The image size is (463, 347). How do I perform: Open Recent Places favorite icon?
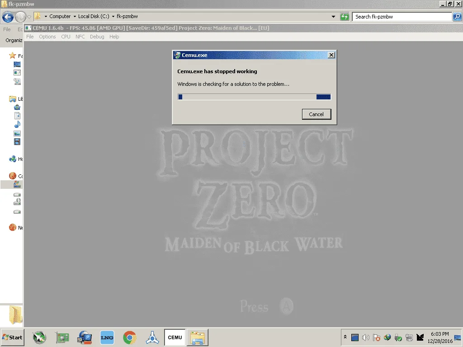click(x=17, y=81)
